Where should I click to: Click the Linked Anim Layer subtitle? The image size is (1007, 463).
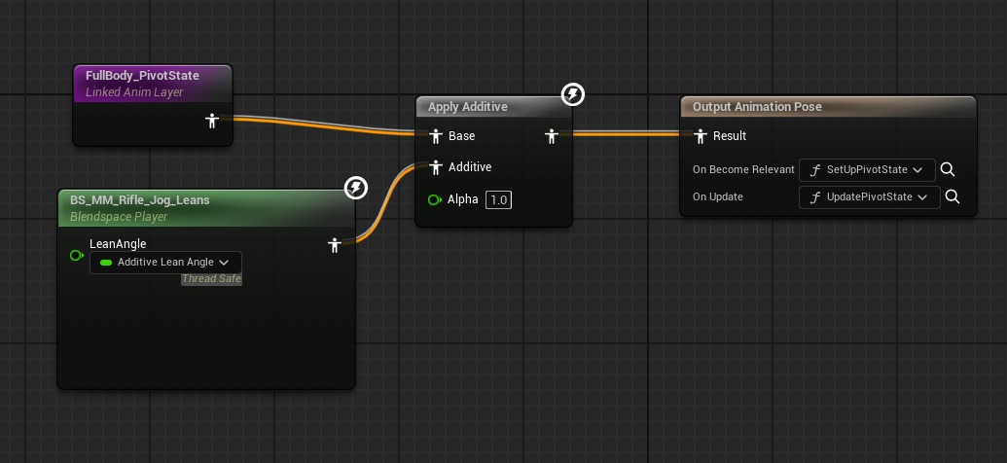coord(134,92)
